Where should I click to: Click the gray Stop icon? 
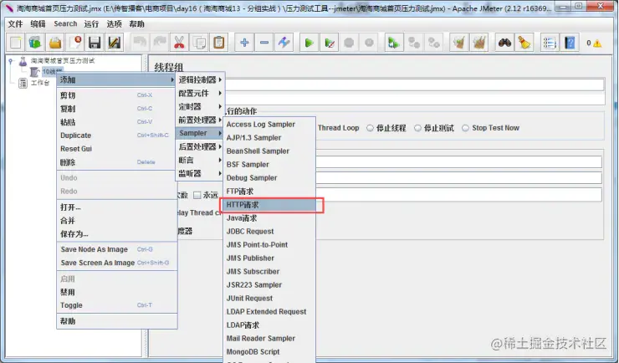click(349, 42)
